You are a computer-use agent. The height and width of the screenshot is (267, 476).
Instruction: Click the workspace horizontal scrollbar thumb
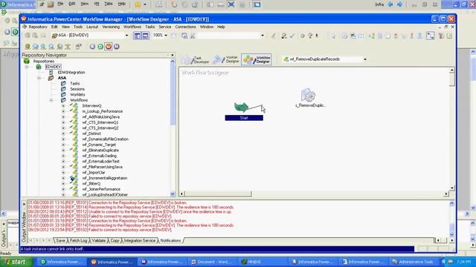[x=218, y=194]
